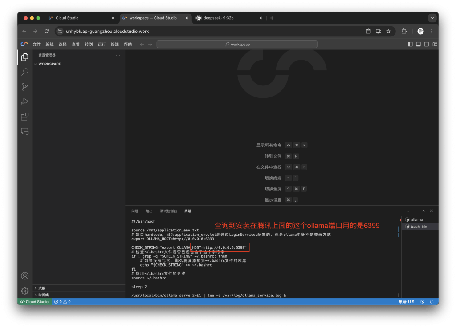Open the 文件 menu
Image resolution: width=456 pixels, height=328 pixels.
(x=37, y=44)
